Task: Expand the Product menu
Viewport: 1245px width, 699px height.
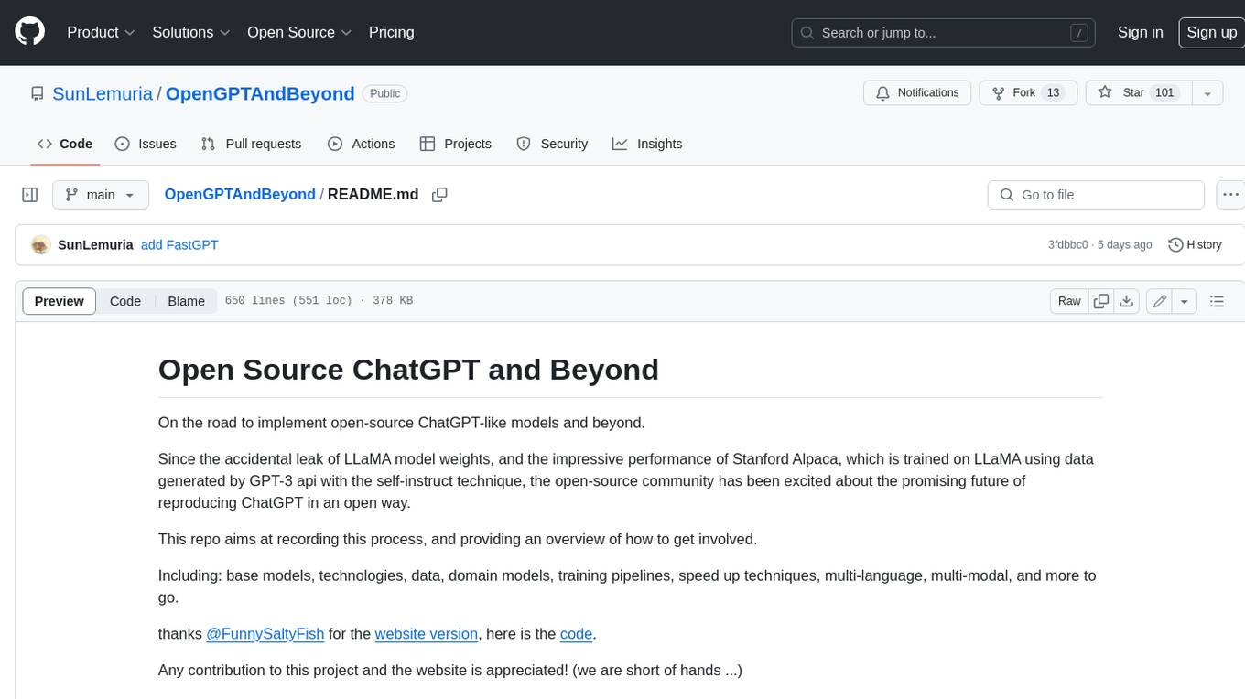Action: (x=101, y=32)
